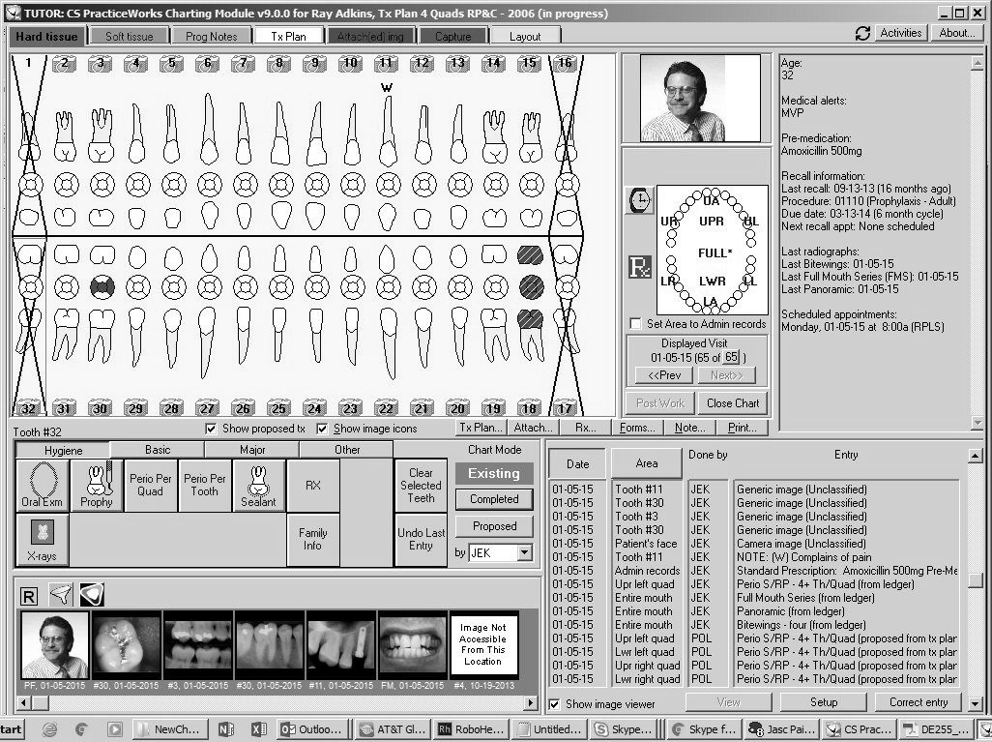Click the image strip horizontal scrollbar thumb
This screenshot has height=742, width=992.
pyautogui.click(x=41, y=702)
